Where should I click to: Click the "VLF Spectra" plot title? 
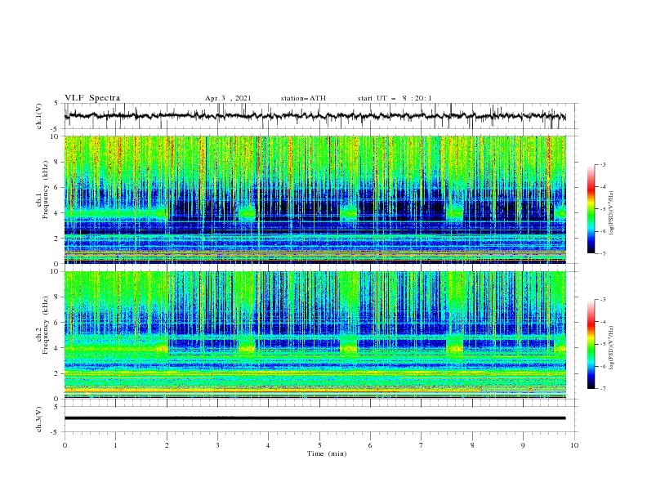(x=92, y=98)
